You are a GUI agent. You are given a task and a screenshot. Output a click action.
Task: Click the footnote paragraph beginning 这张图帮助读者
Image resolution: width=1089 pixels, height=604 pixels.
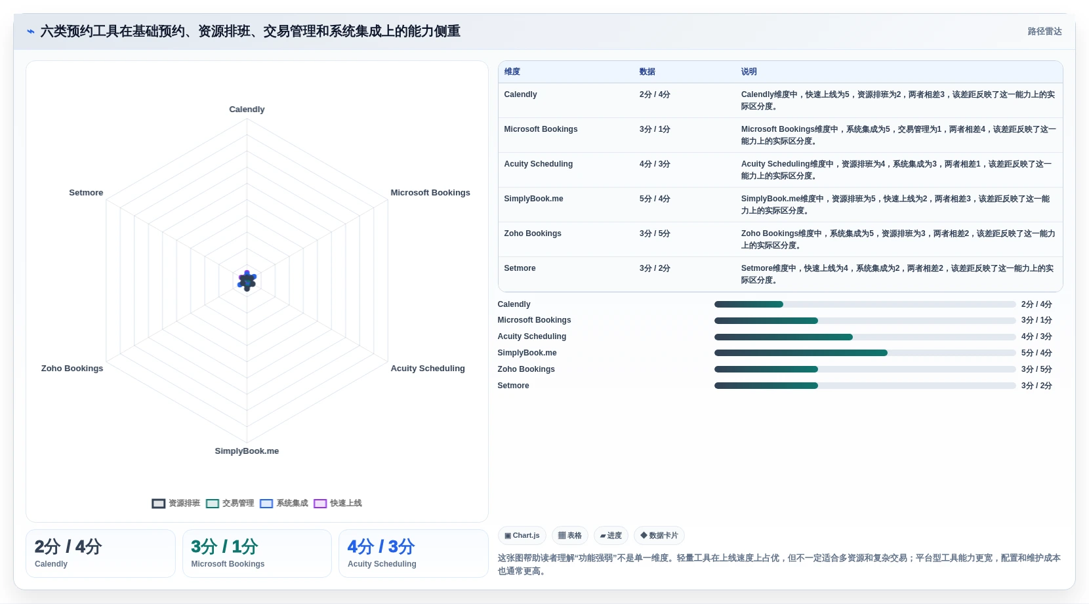779,565
